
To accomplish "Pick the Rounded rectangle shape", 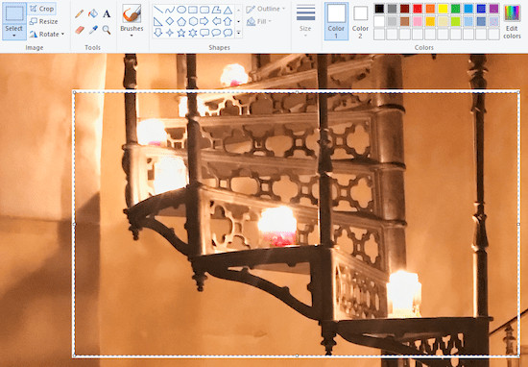I will pyautogui.click(x=204, y=10).
